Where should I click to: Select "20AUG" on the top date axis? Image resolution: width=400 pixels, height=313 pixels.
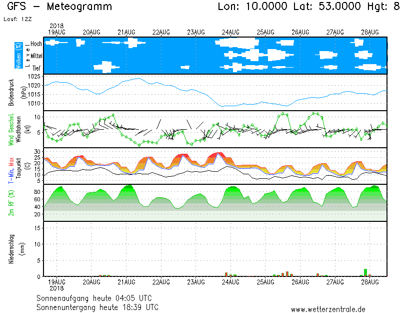click(91, 32)
